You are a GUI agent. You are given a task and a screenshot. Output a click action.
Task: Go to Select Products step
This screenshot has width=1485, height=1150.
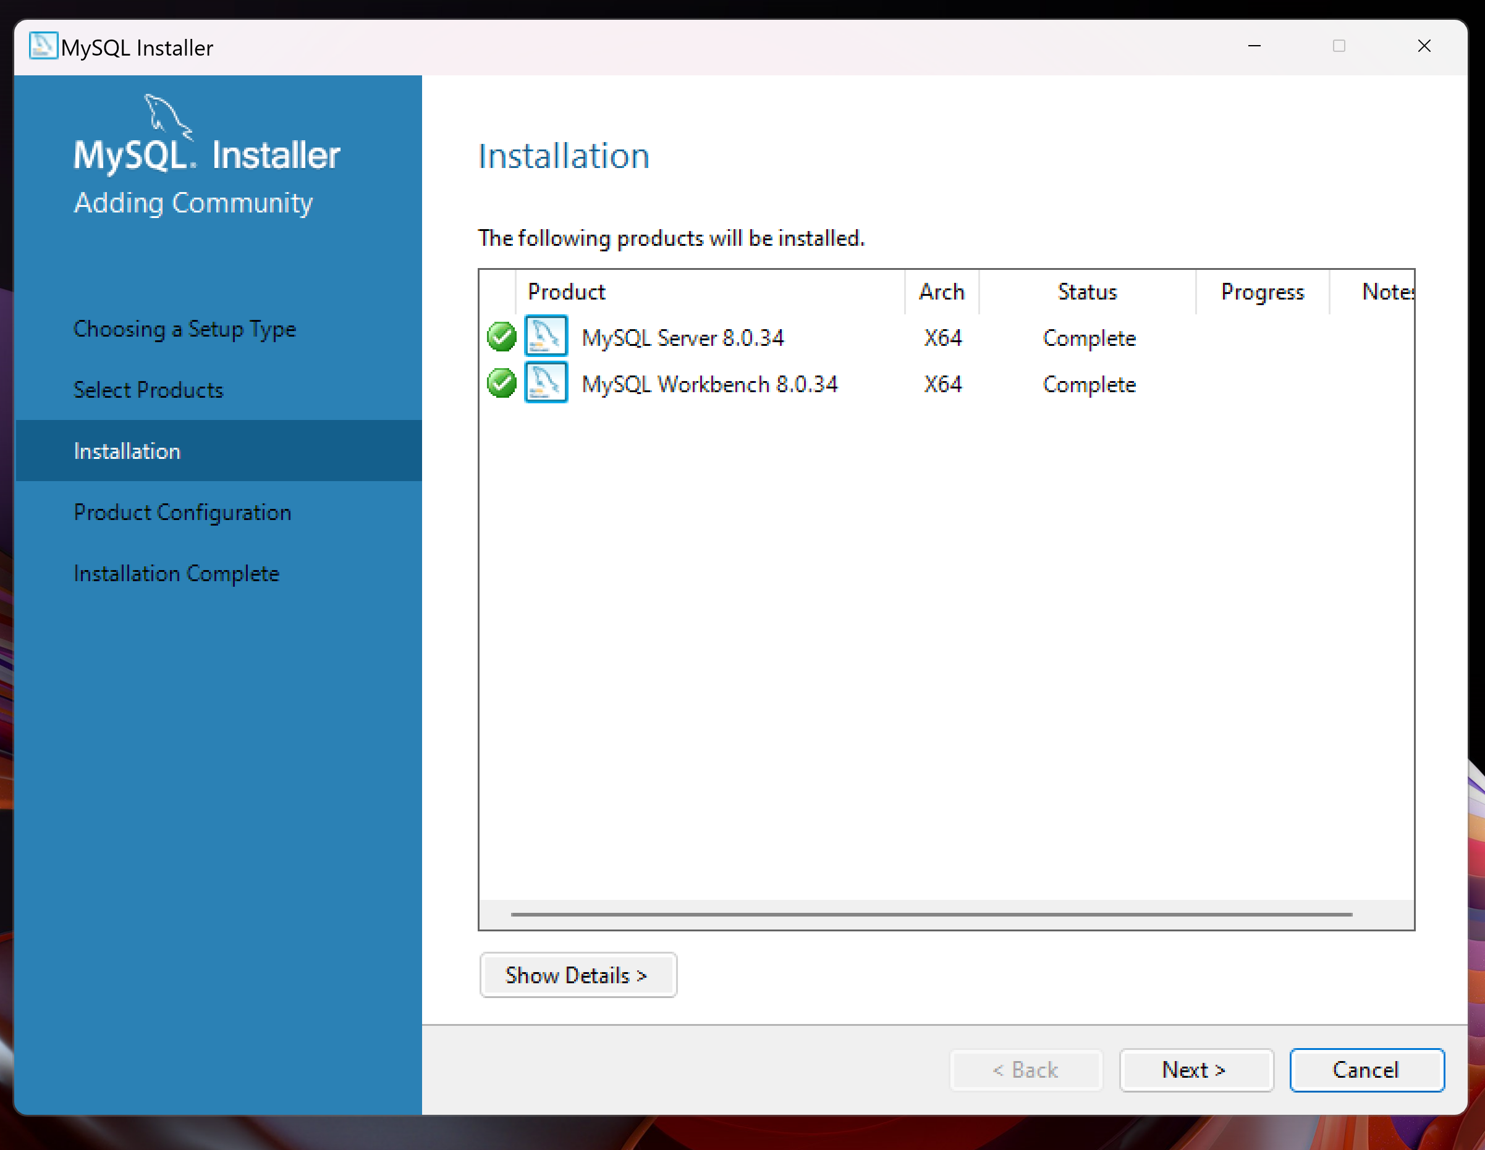(148, 390)
